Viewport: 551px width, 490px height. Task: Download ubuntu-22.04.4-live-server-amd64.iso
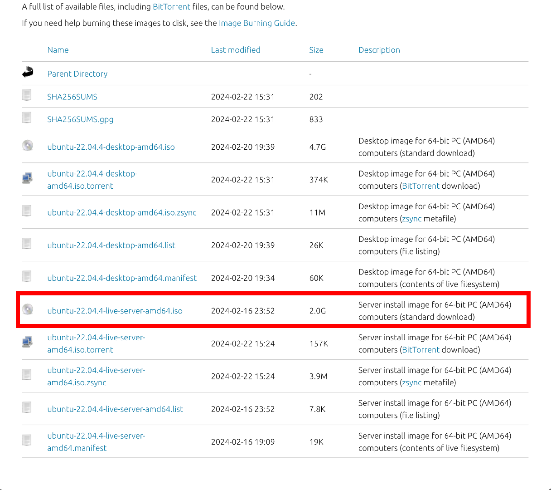click(115, 311)
